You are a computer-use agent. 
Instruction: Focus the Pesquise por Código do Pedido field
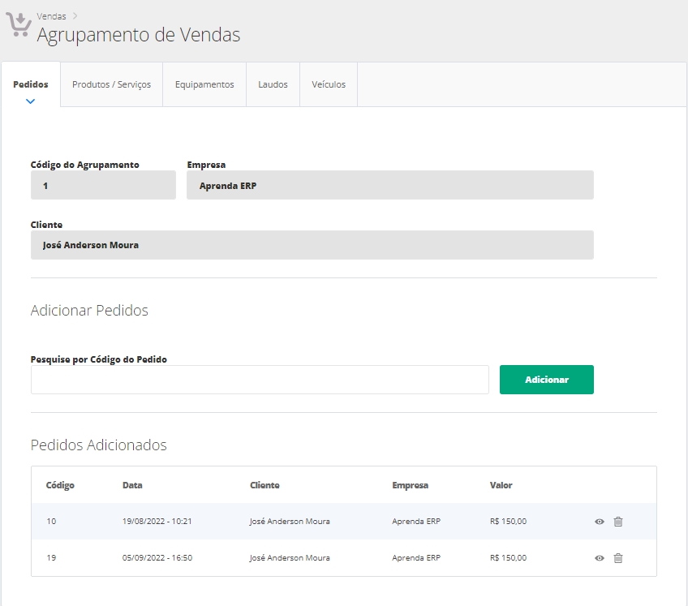(x=260, y=380)
